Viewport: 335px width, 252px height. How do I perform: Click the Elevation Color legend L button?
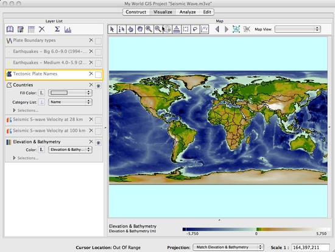(41, 150)
